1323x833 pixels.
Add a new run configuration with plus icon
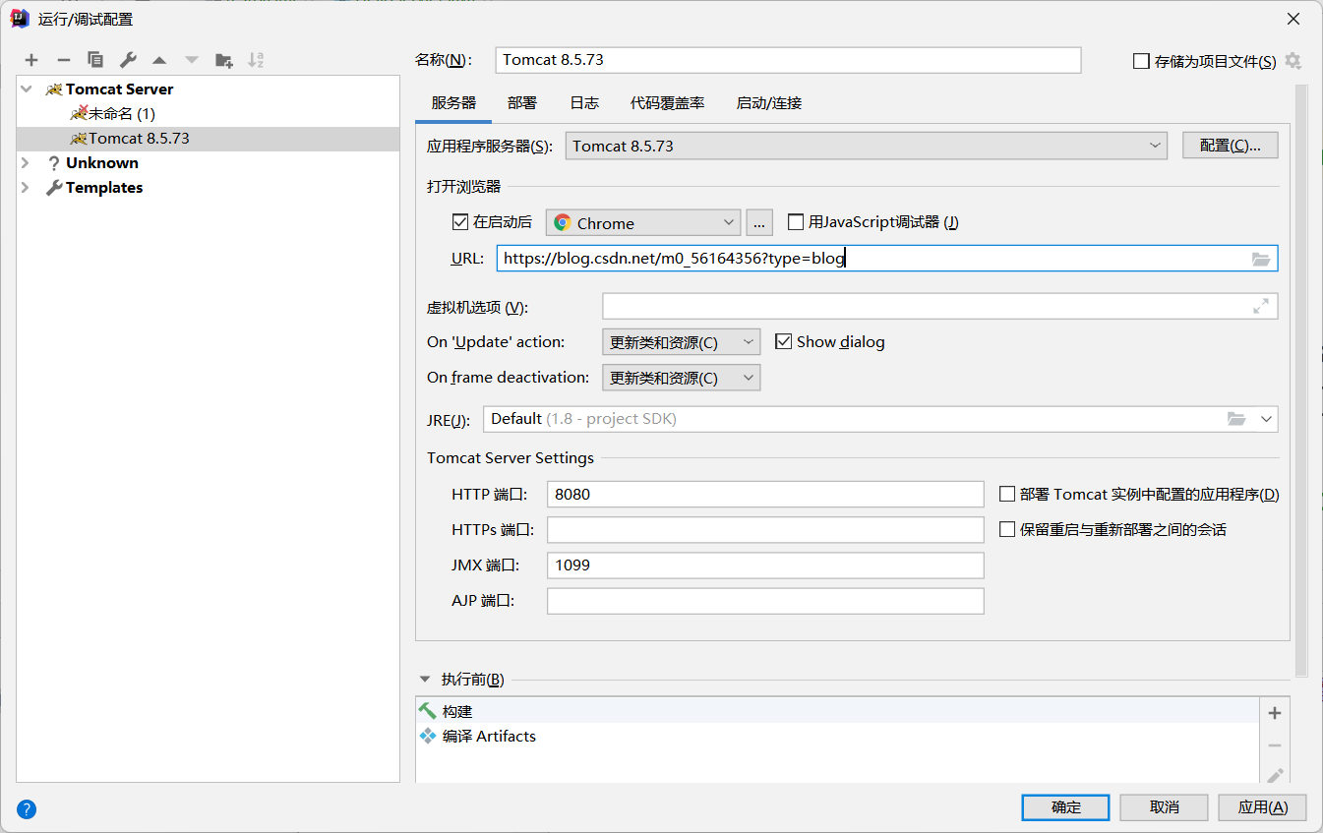31,60
